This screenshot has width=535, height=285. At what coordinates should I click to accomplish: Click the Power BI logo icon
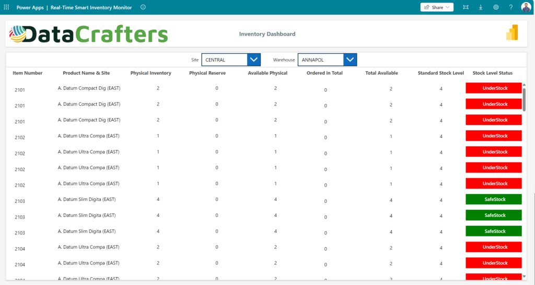point(512,33)
